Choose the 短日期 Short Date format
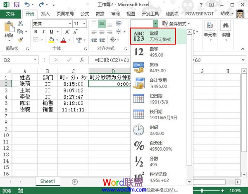Screen dimensions: 248x194 coord(159,99)
